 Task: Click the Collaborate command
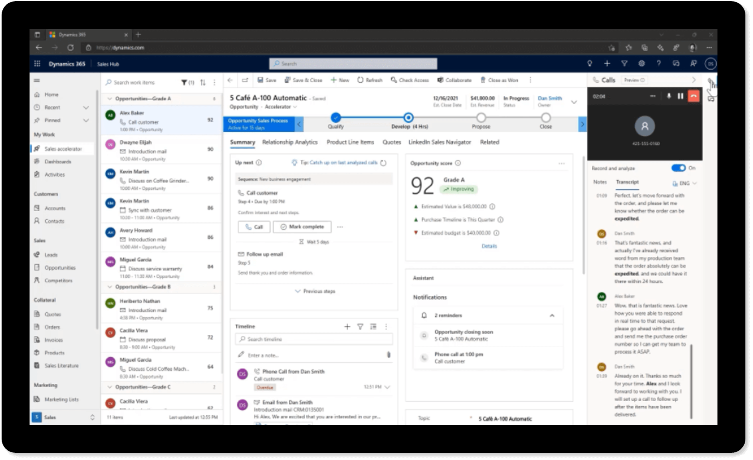454,80
